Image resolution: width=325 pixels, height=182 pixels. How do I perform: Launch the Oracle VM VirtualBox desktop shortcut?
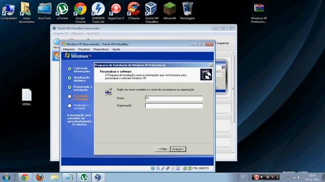151,12
